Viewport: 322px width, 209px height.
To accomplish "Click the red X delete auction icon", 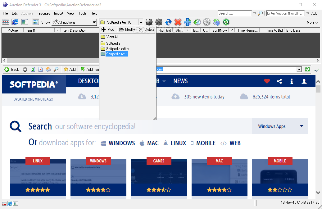I will (x=178, y=22).
